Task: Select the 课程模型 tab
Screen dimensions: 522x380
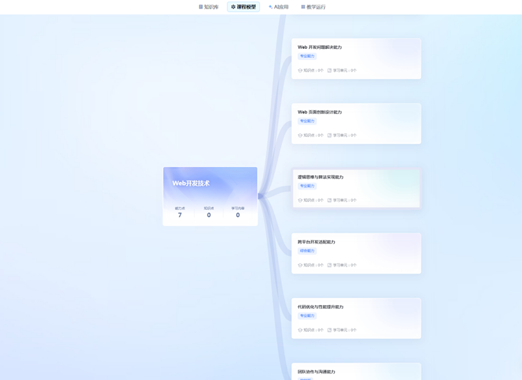Action: (243, 7)
